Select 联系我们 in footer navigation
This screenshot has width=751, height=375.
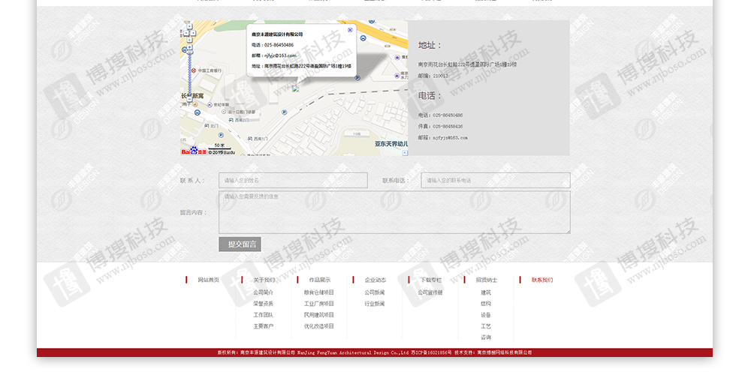pos(541,280)
